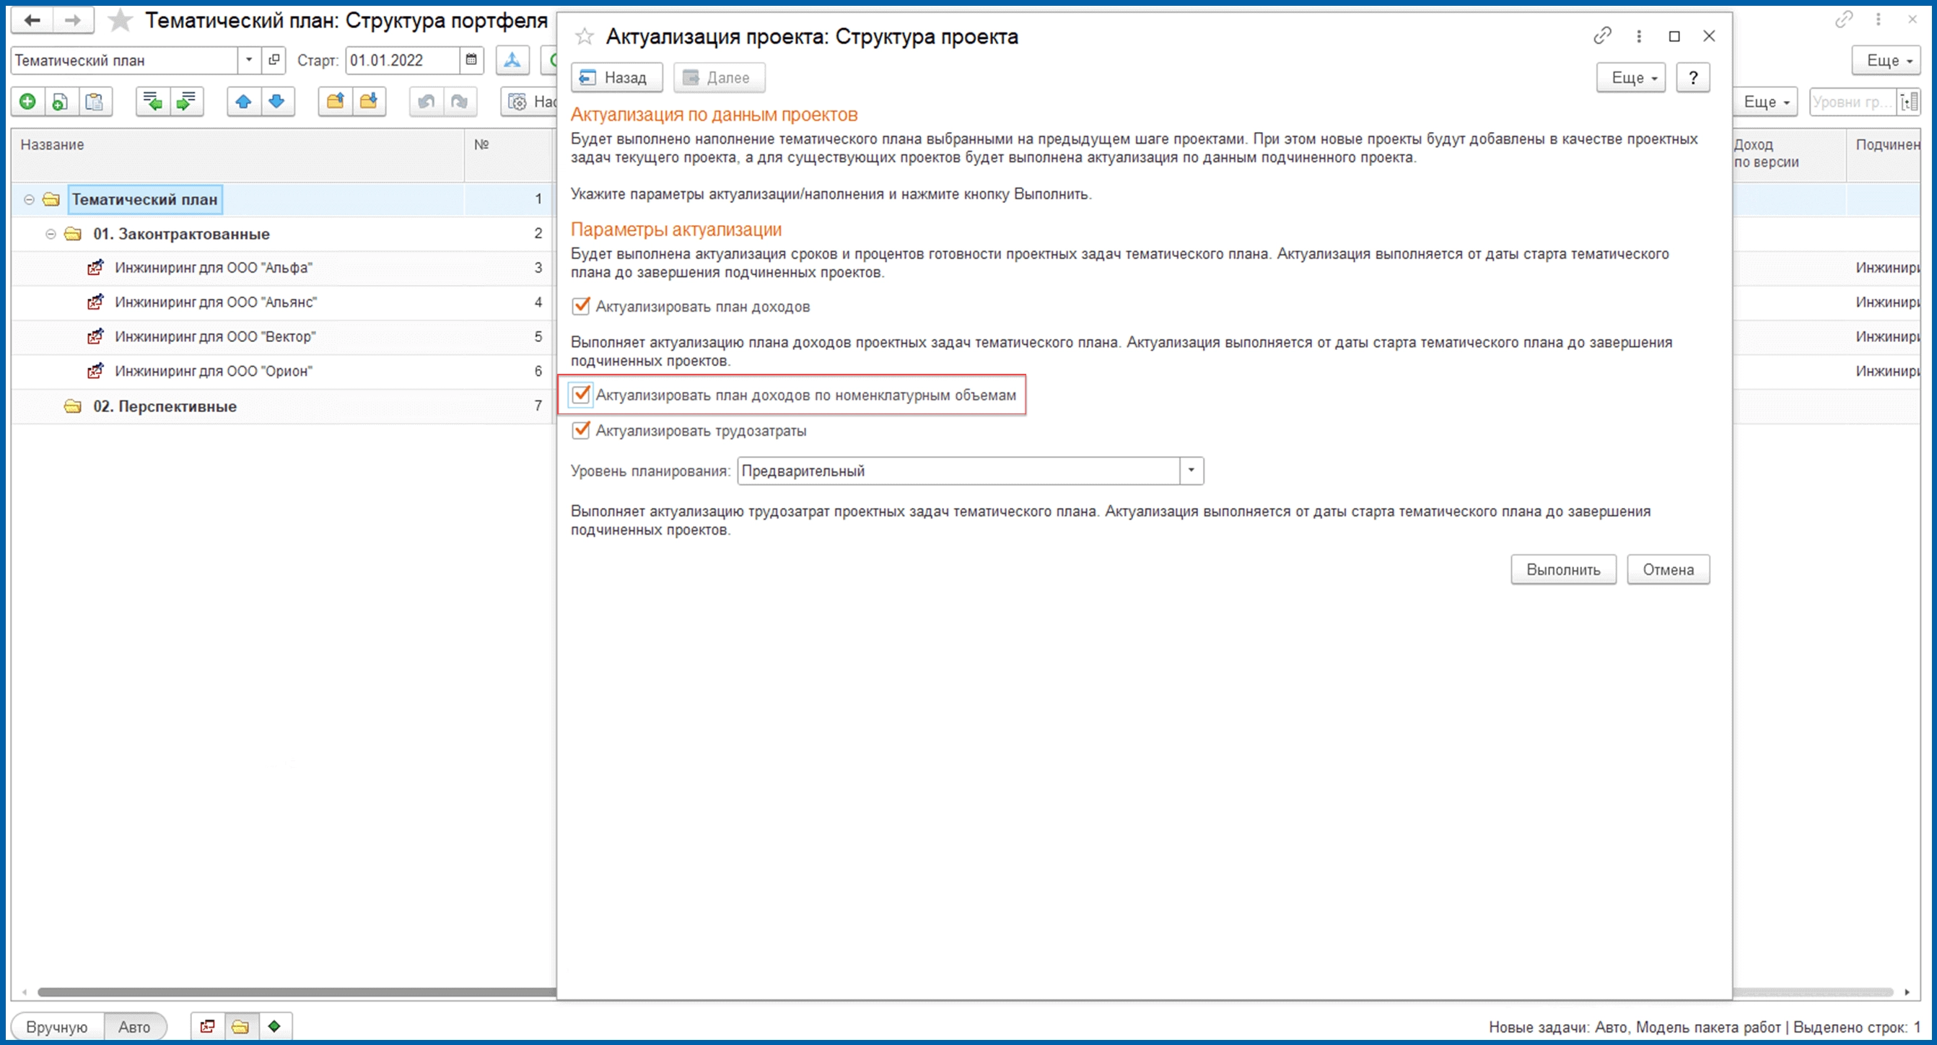1937x1045 pixels.
Task: Click the green plus add task icon
Action: (x=28, y=102)
